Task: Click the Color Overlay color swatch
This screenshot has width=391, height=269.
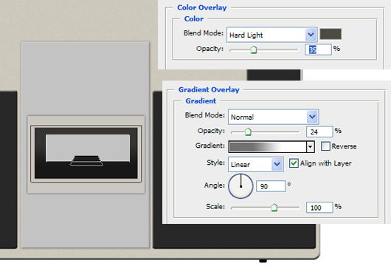Action: click(x=331, y=34)
